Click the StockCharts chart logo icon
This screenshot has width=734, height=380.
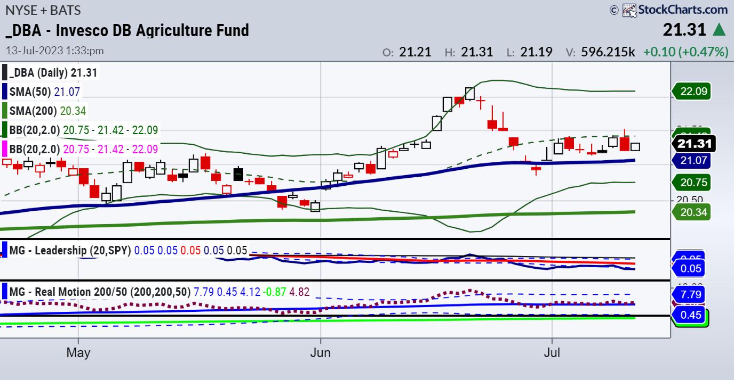629,10
